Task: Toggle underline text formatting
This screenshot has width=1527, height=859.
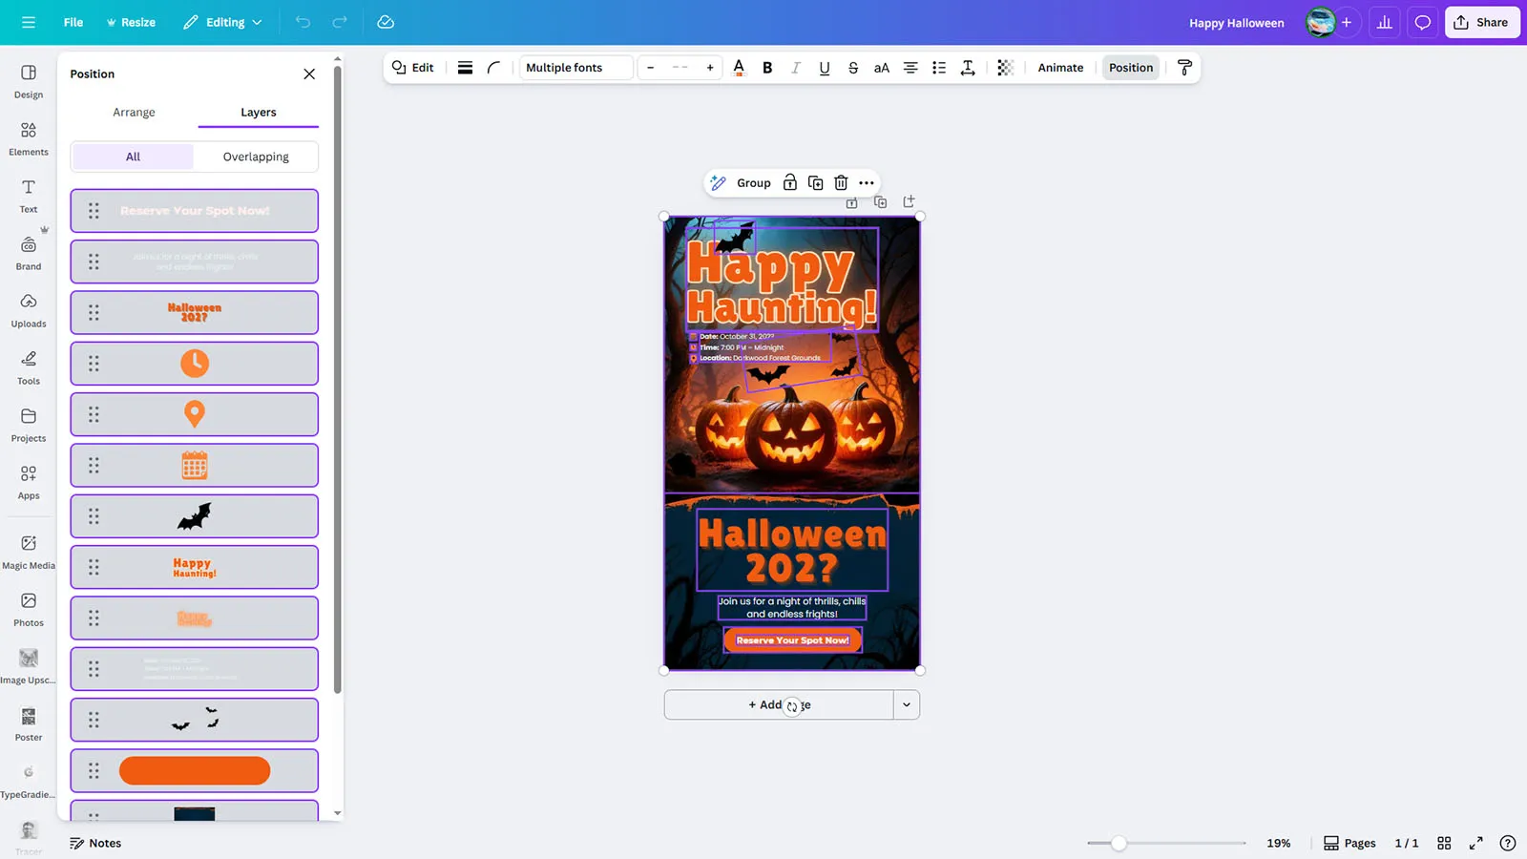Action: [x=825, y=68]
